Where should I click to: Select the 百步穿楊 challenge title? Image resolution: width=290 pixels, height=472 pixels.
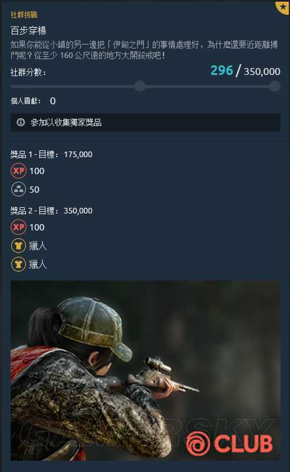coord(28,30)
